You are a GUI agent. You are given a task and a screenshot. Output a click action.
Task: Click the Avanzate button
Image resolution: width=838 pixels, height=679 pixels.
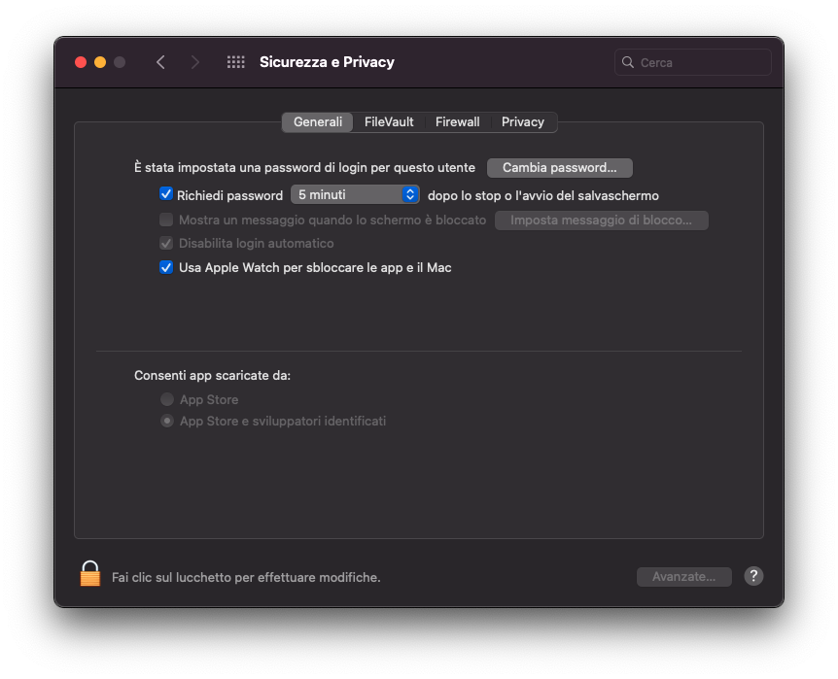(683, 576)
